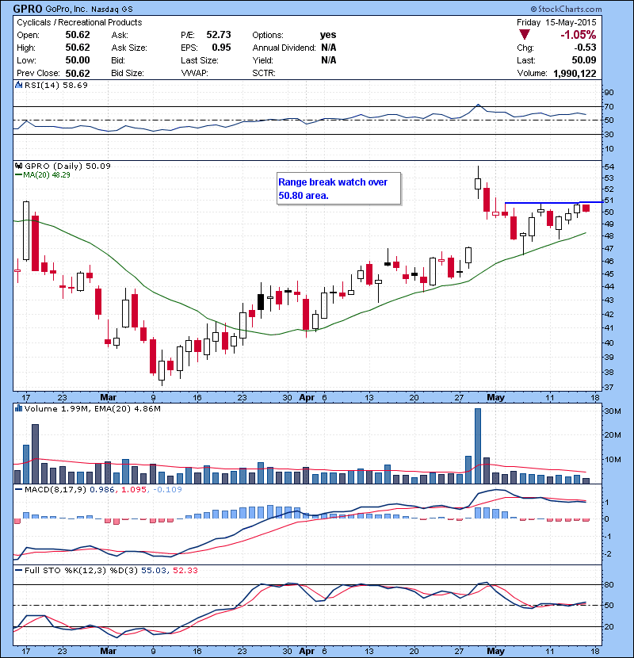Viewport: 634px width, 658px height.
Task: Click the blue horizontal resistance line
Action: pyautogui.click(x=547, y=203)
